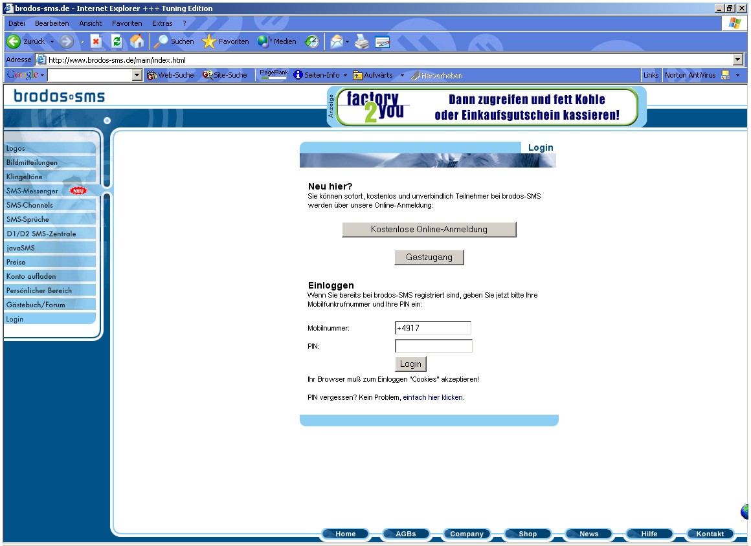Open the Extras menu
This screenshot has height=546, width=751.
[x=163, y=23]
